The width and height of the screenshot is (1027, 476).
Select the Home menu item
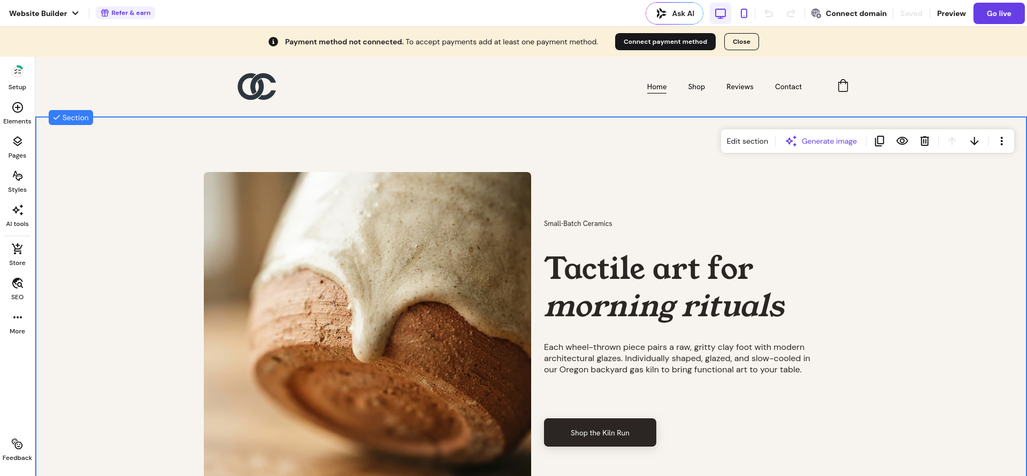[x=657, y=87]
